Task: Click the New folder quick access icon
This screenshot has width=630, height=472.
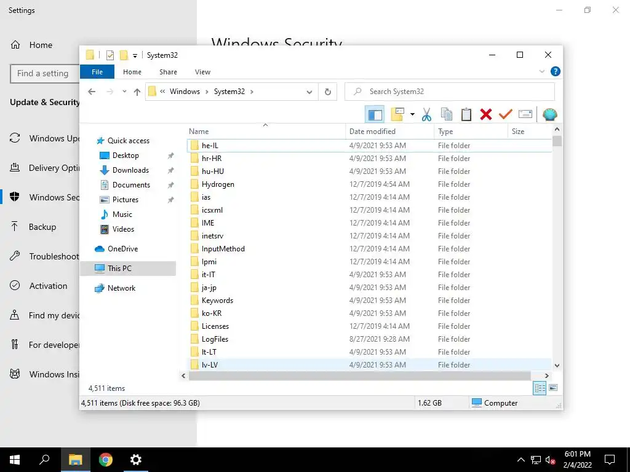Action: (x=124, y=55)
